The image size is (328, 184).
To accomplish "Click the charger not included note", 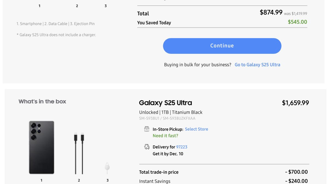I will [x=56, y=35].
